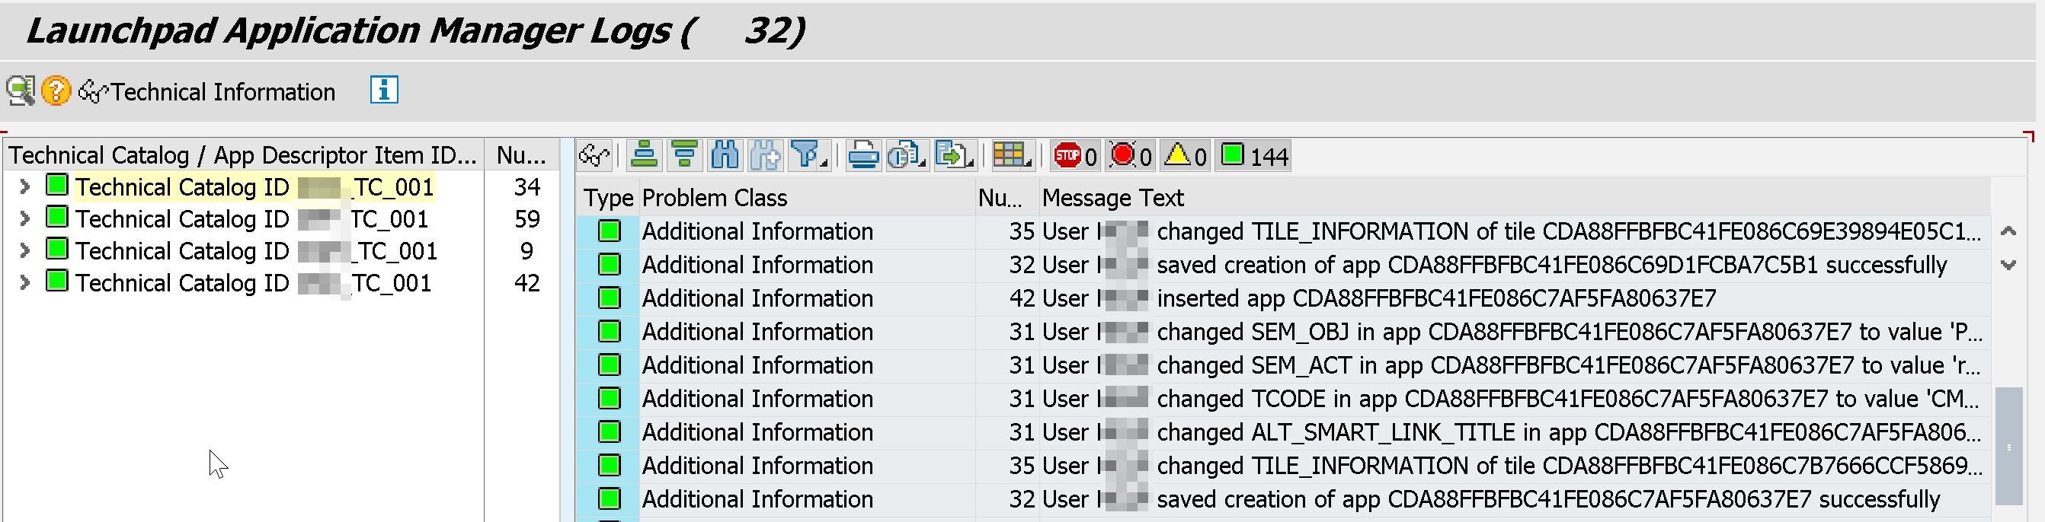Screen dimensions: 2045x522
Task: Select TILE_INFORMATION message for tile ending C7B7666CCF5869
Action: [x=1514, y=466]
